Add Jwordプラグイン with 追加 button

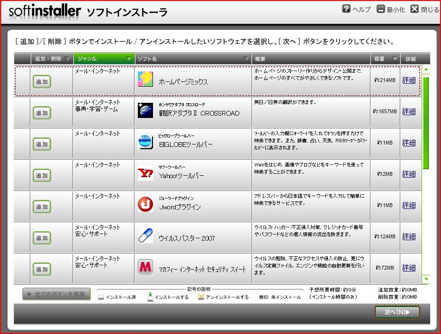coord(42,207)
